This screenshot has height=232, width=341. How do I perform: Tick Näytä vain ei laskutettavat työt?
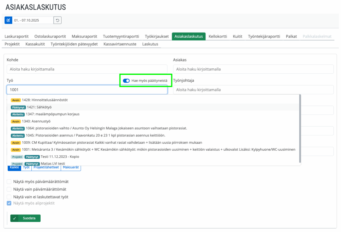[9, 197]
